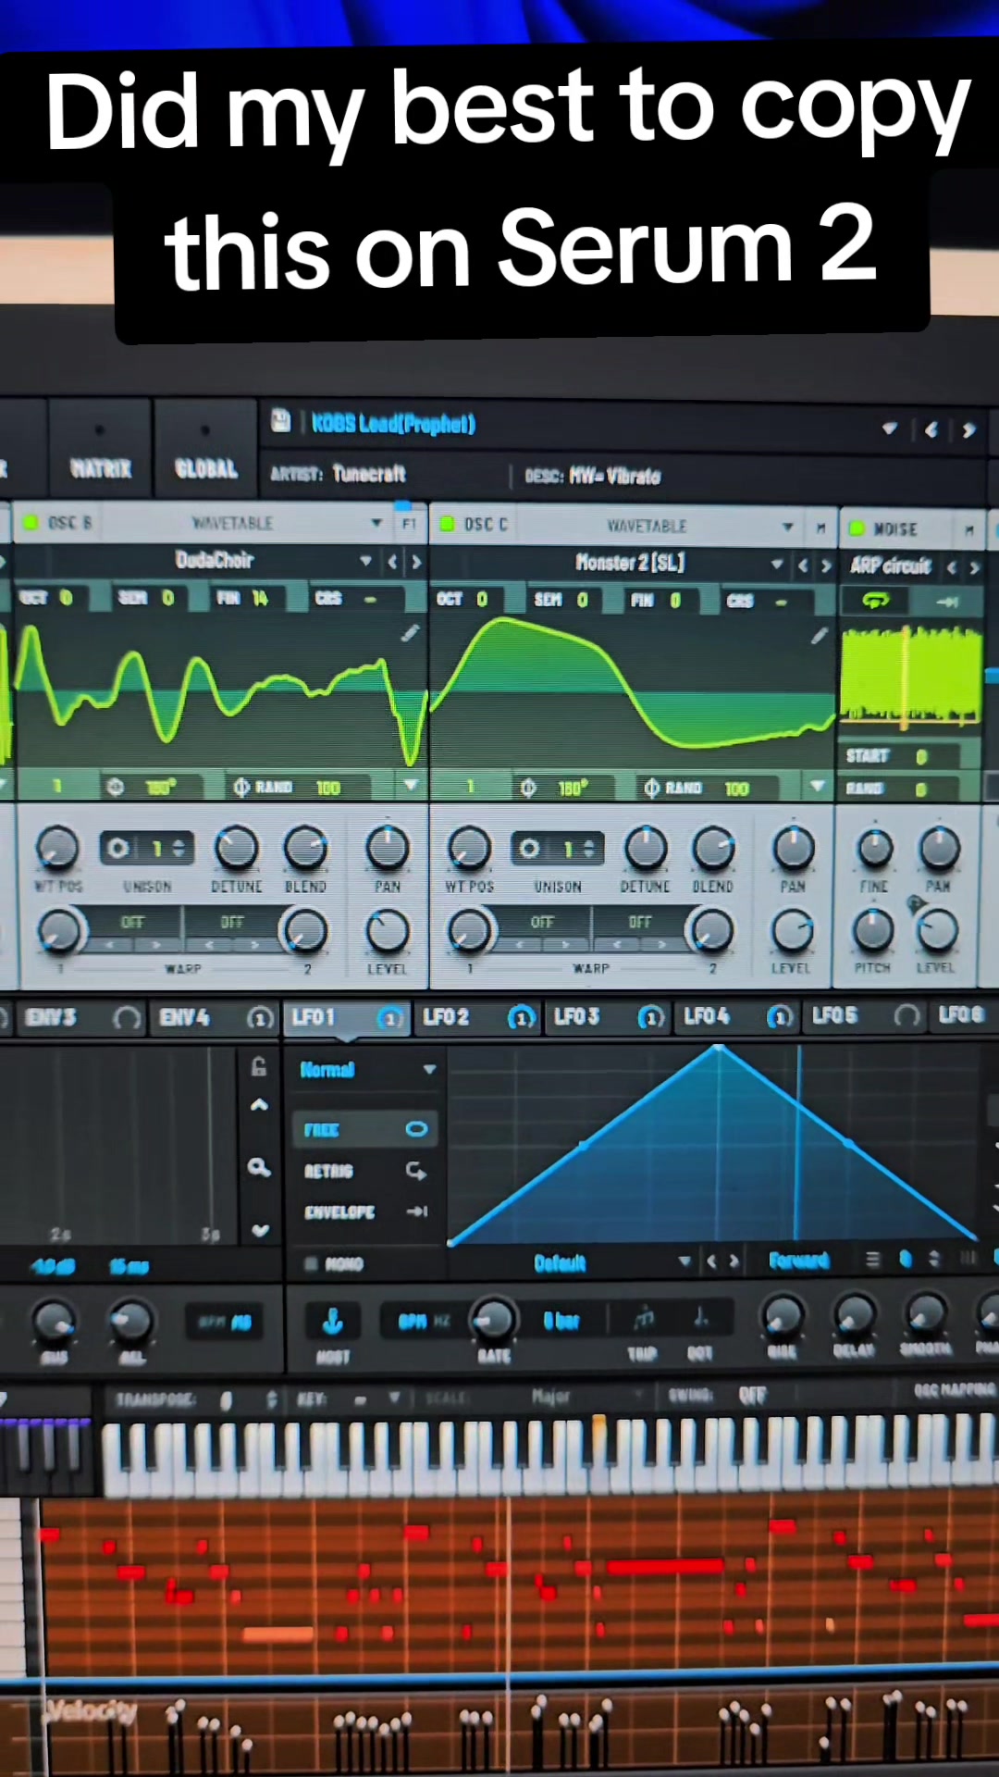
Task: Click the preset save disk icon
Action: [280, 422]
